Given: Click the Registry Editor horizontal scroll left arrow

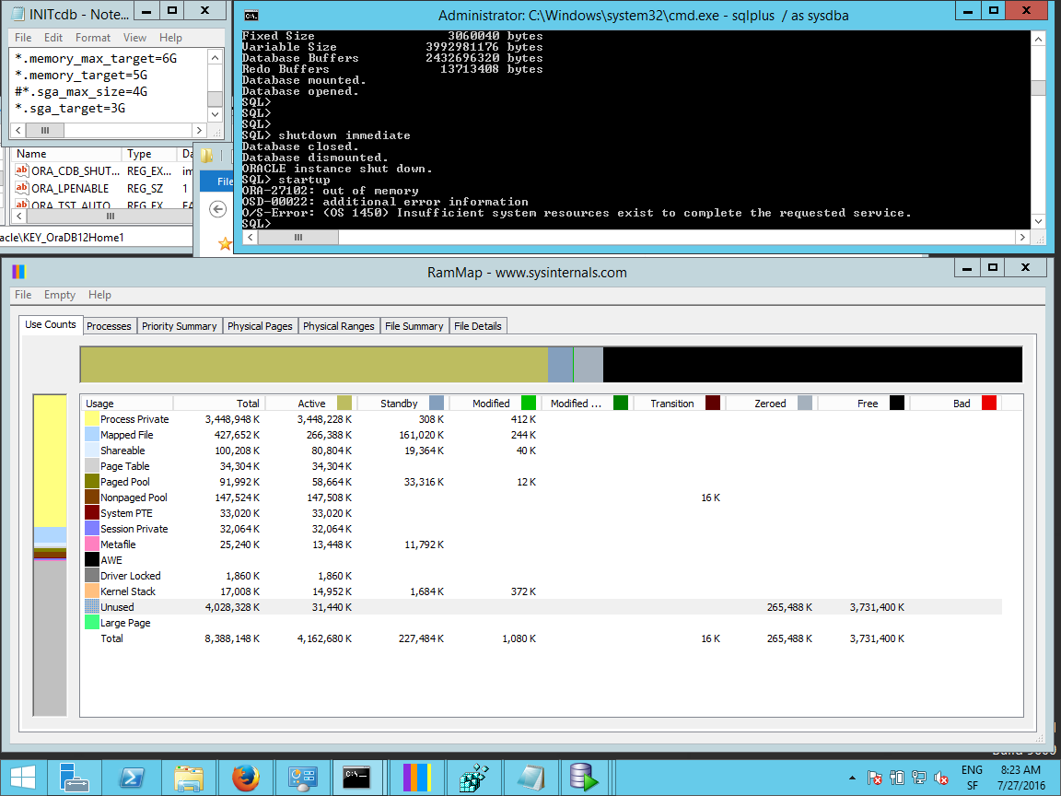Looking at the screenshot, I should 19,216.
